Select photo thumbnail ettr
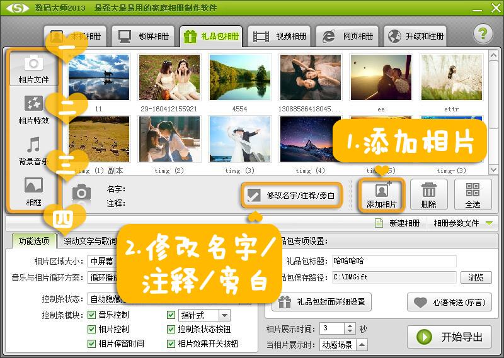Image resolution: width=504 pixels, height=358 pixels. [x=452, y=77]
